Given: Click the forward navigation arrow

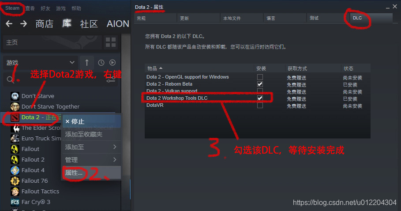Looking at the screenshot, I should click(23, 24).
